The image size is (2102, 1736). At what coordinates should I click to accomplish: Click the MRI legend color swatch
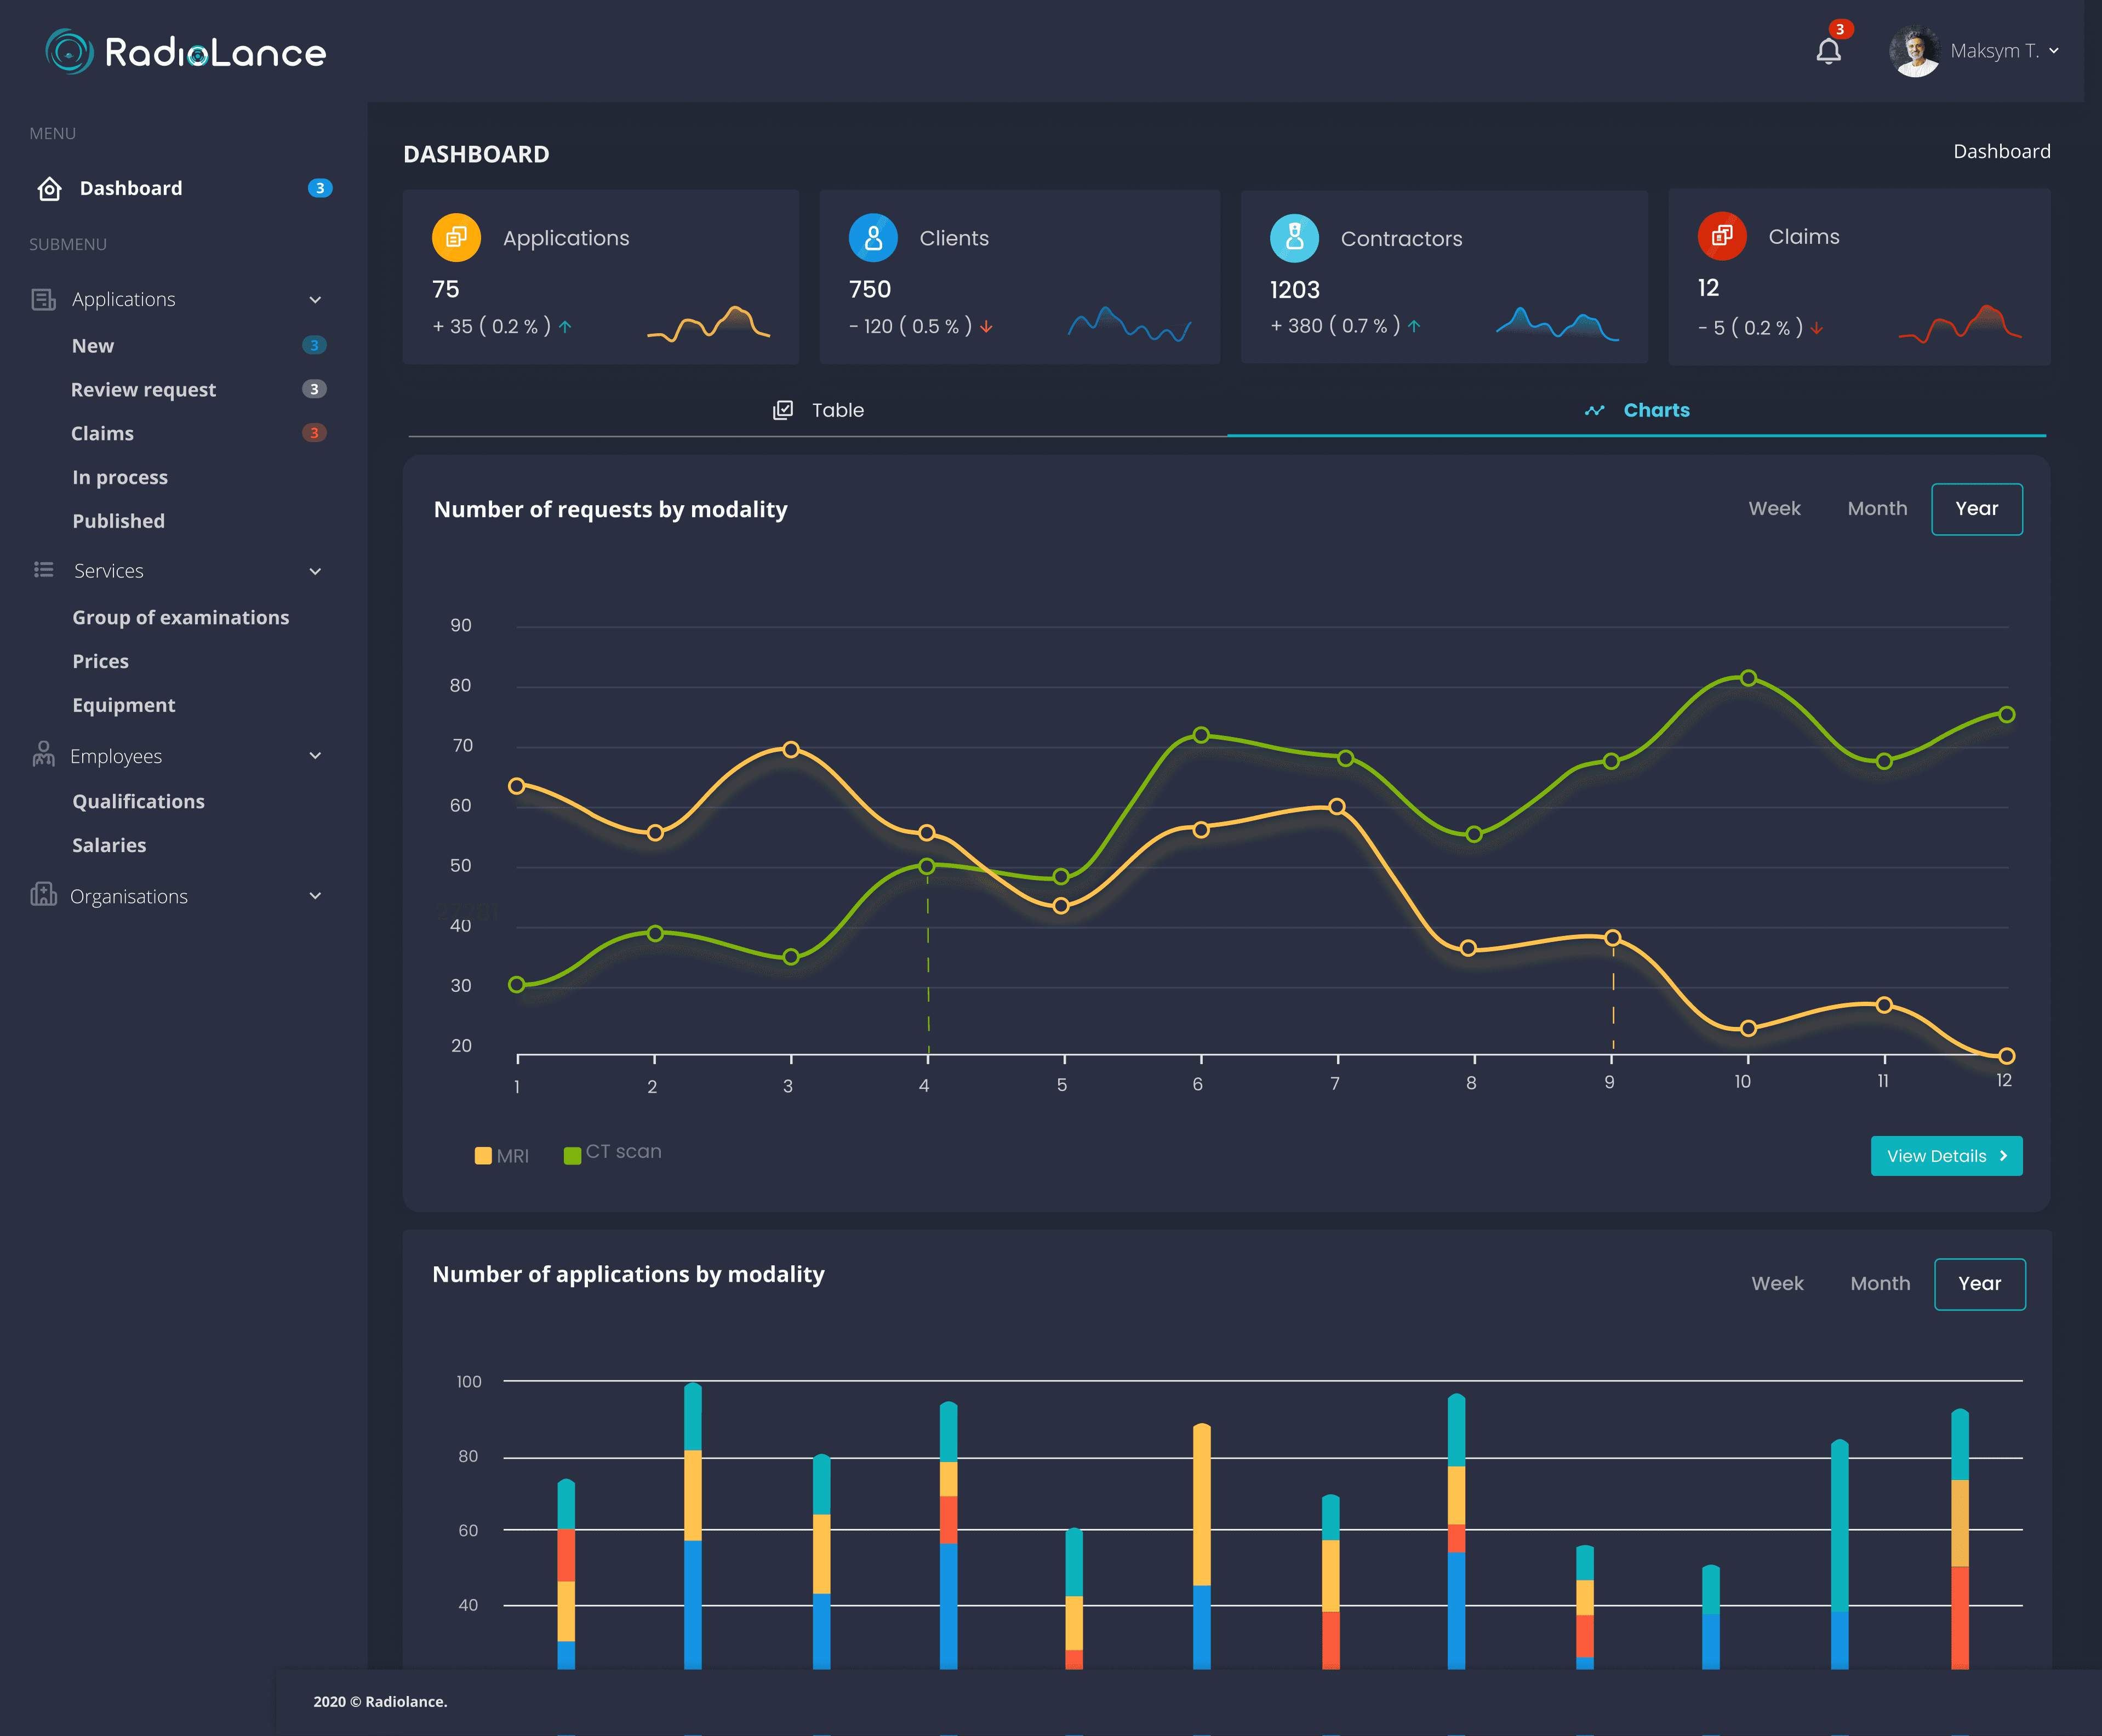[x=483, y=1155]
